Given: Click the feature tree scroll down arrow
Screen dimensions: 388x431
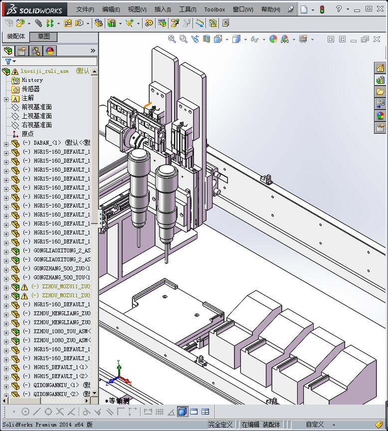Looking at the screenshot, I should coord(95,393).
